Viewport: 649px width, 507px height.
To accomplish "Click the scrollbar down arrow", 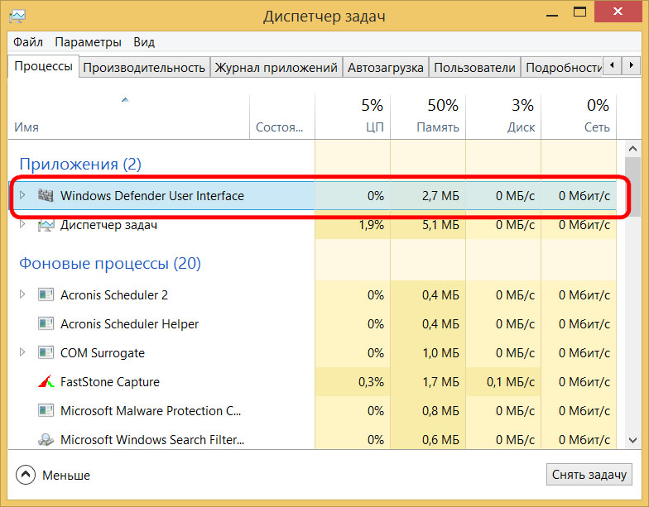I will (632, 440).
